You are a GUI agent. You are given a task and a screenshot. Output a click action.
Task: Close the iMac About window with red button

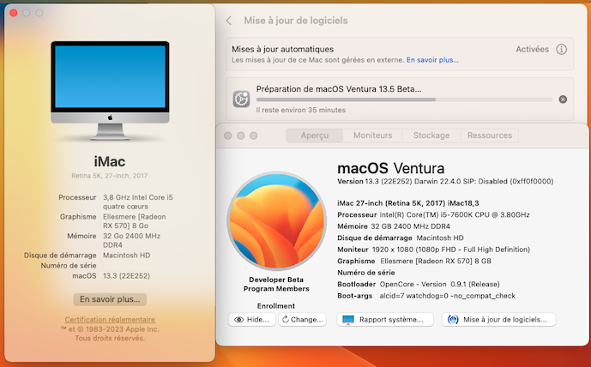pyautogui.click(x=14, y=13)
